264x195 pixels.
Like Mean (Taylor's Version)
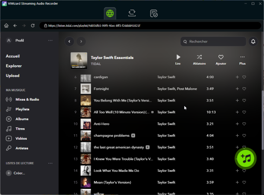coord(244,182)
